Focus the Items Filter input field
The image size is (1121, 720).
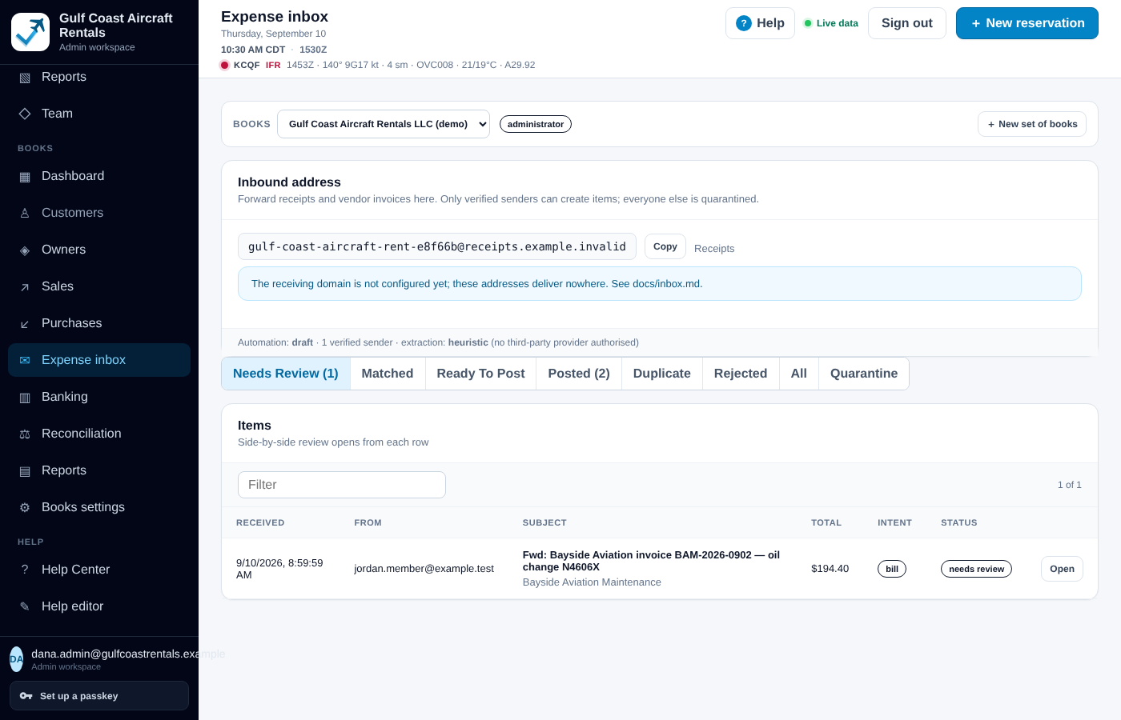342,485
